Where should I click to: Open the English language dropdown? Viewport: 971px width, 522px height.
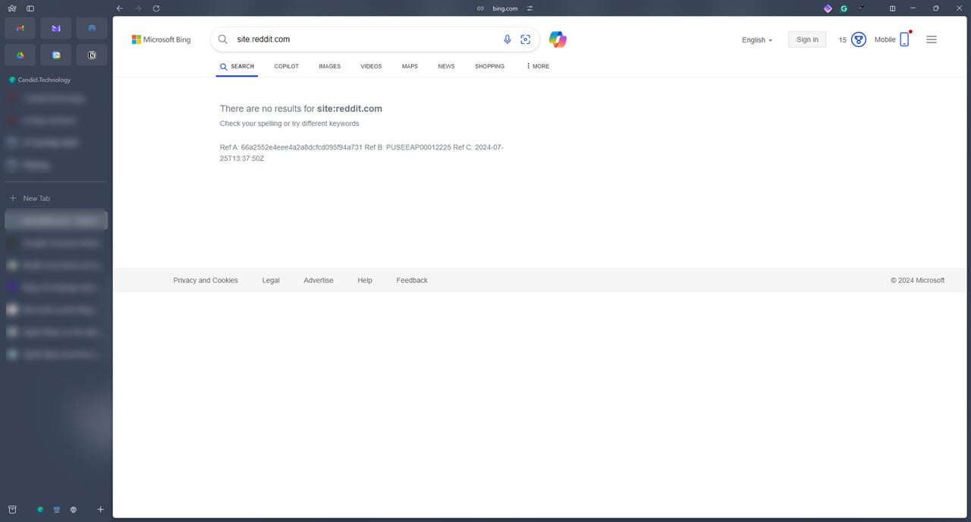(x=756, y=39)
